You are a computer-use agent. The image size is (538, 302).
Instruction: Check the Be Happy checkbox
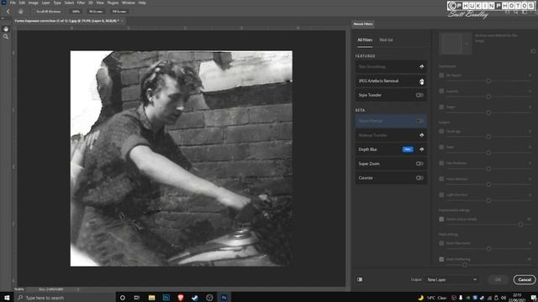point(441,75)
